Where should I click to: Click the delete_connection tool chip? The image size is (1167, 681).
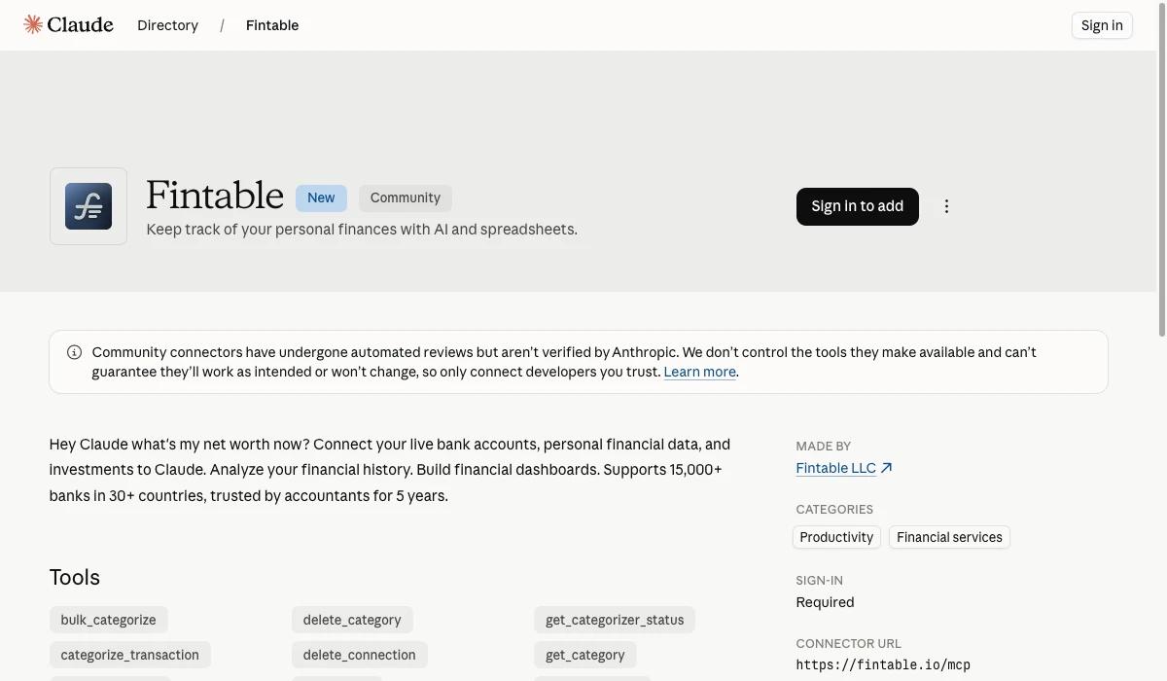pyautogui.click(x=360, y=655)
